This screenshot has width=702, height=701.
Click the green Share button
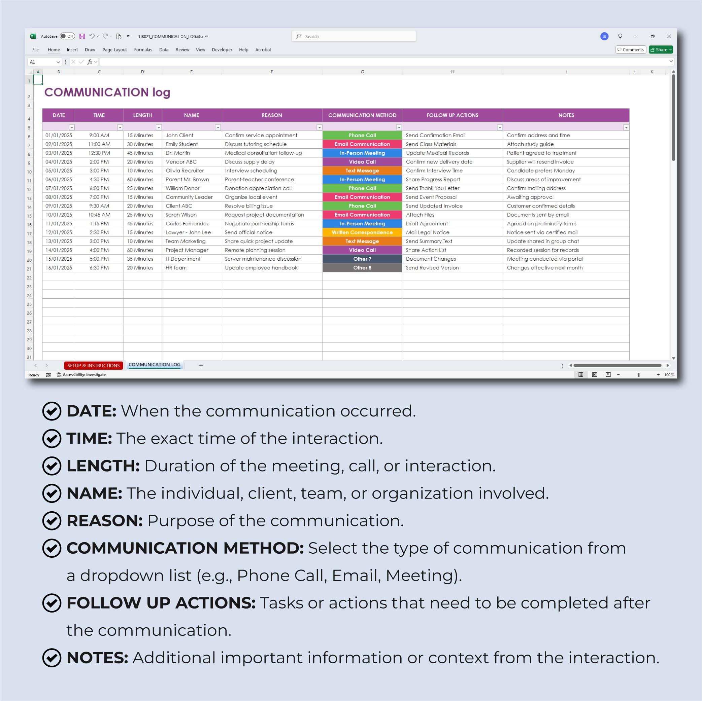pyautogui.click(x=661, y=50)
